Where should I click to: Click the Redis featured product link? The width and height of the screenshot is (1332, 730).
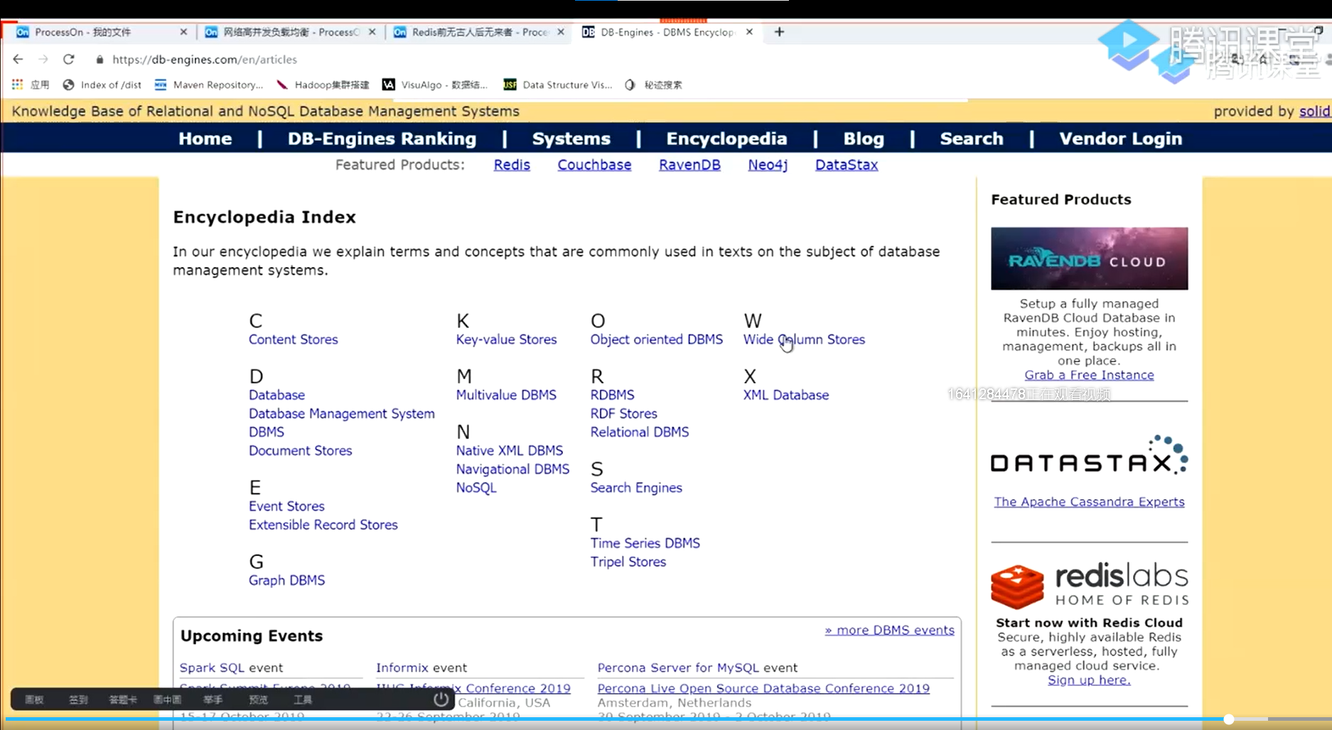click(512, 165)
